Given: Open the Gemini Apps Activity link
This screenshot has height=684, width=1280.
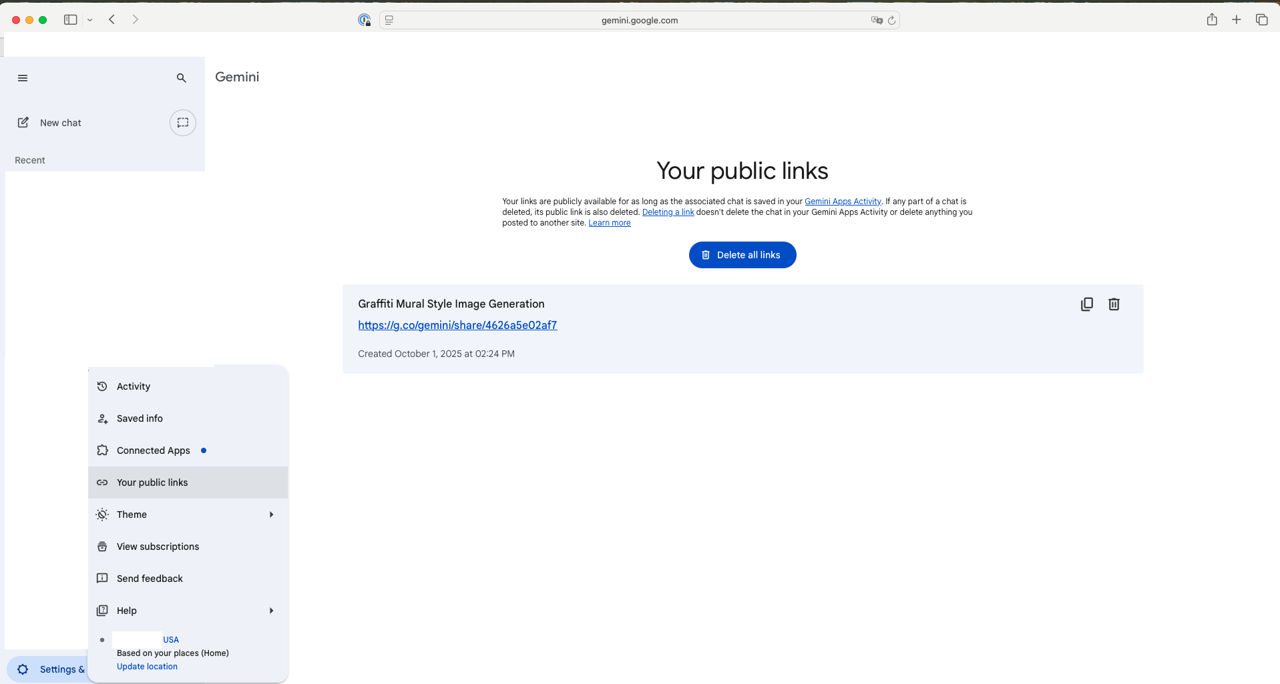Looking at the screenshot, I should (843, 201).
